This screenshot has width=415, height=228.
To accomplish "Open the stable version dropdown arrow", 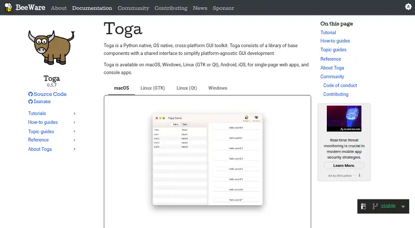I will click(x=403, y=207).
